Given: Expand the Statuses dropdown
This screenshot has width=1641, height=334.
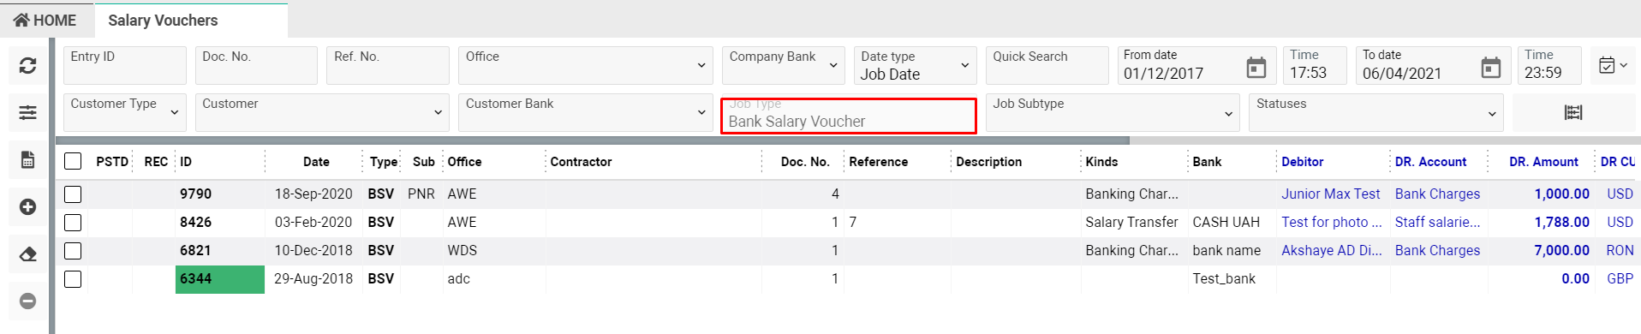Looking at the screenshot, I should (1375, 112).
